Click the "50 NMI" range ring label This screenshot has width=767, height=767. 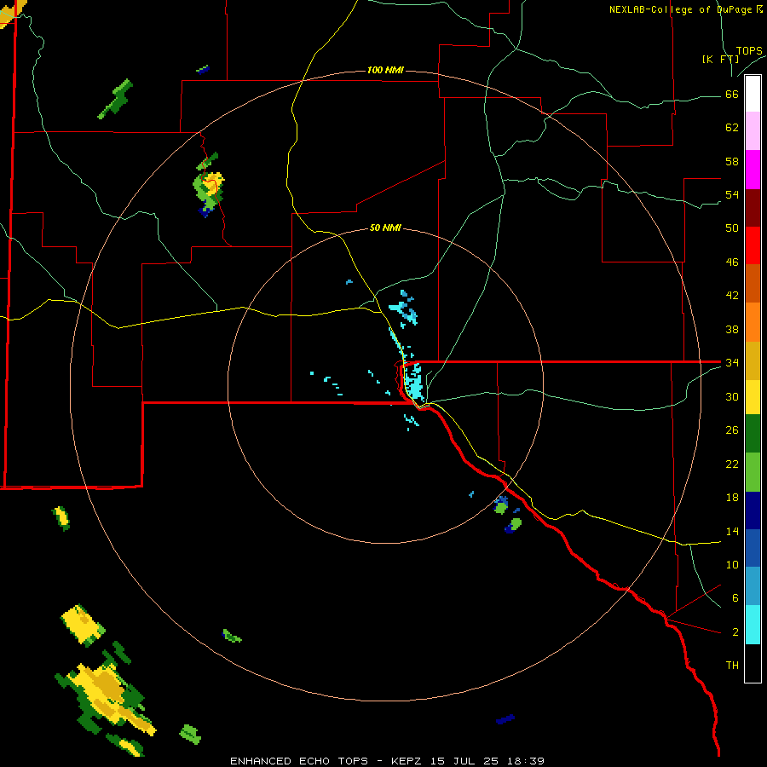(385, 228)
